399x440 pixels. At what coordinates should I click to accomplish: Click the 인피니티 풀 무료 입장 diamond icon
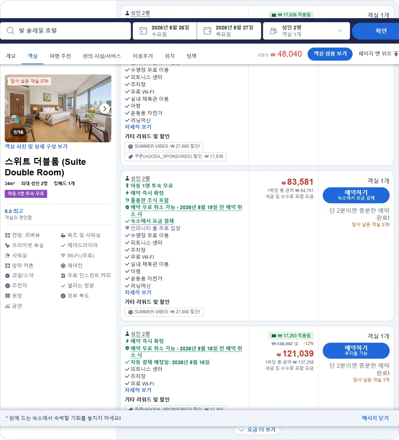127,228
